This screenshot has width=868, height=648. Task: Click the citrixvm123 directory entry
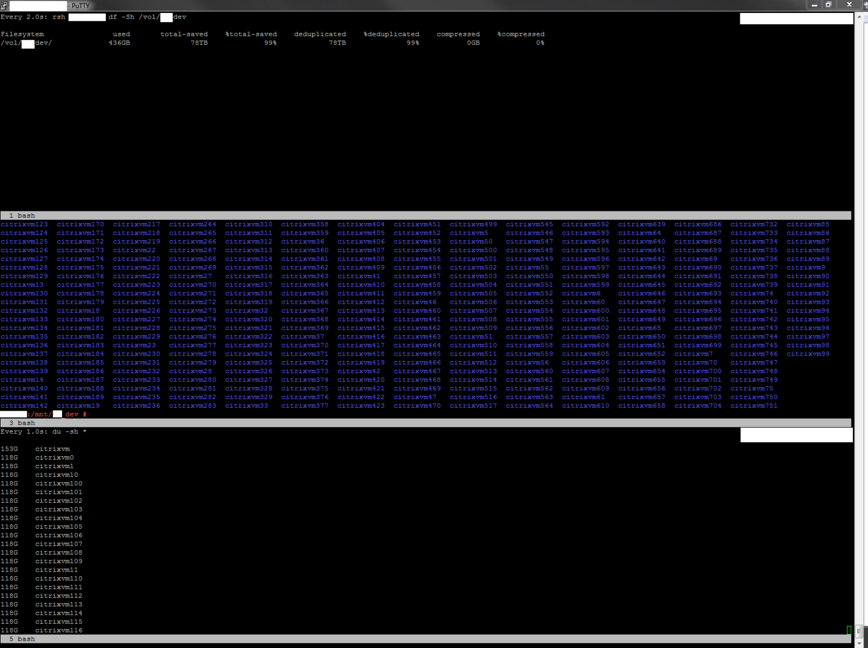pyautogui.click(x=23, y=224)
